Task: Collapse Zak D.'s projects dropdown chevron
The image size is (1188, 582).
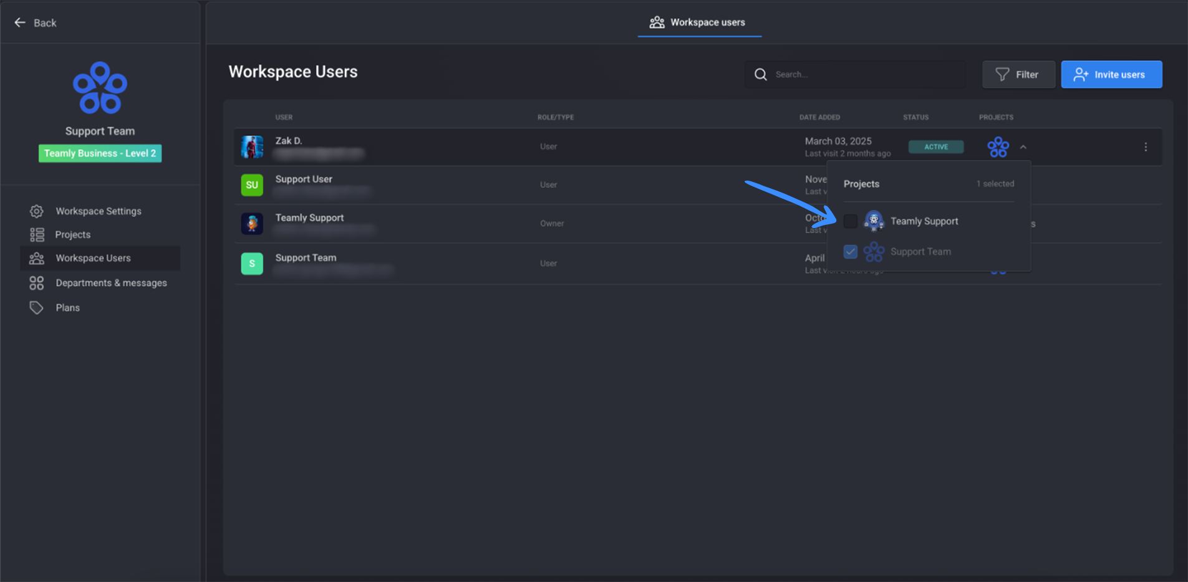Action: pos(1023,147)
